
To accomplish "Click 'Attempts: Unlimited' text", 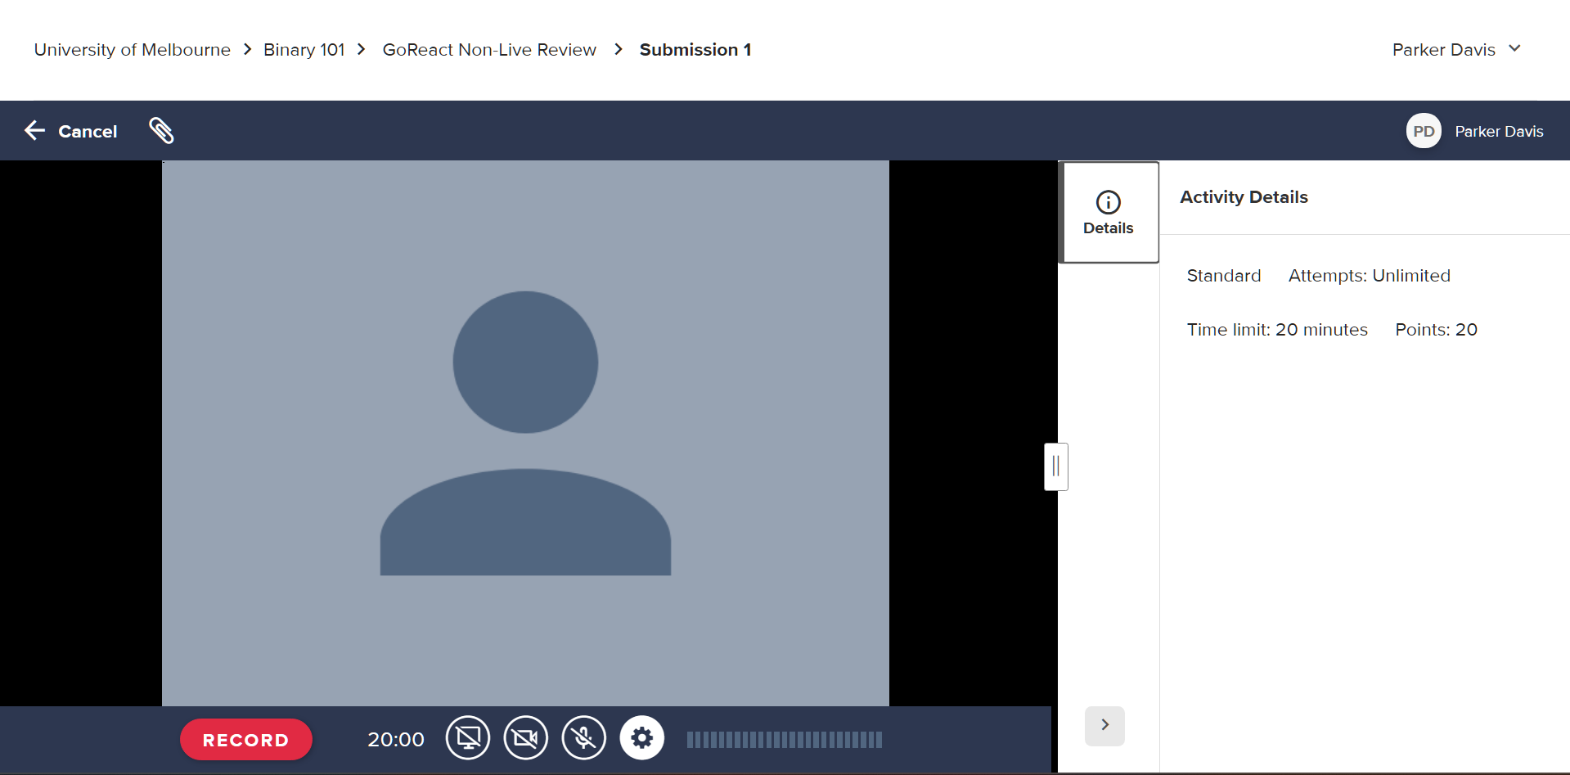I will 1369,276.
